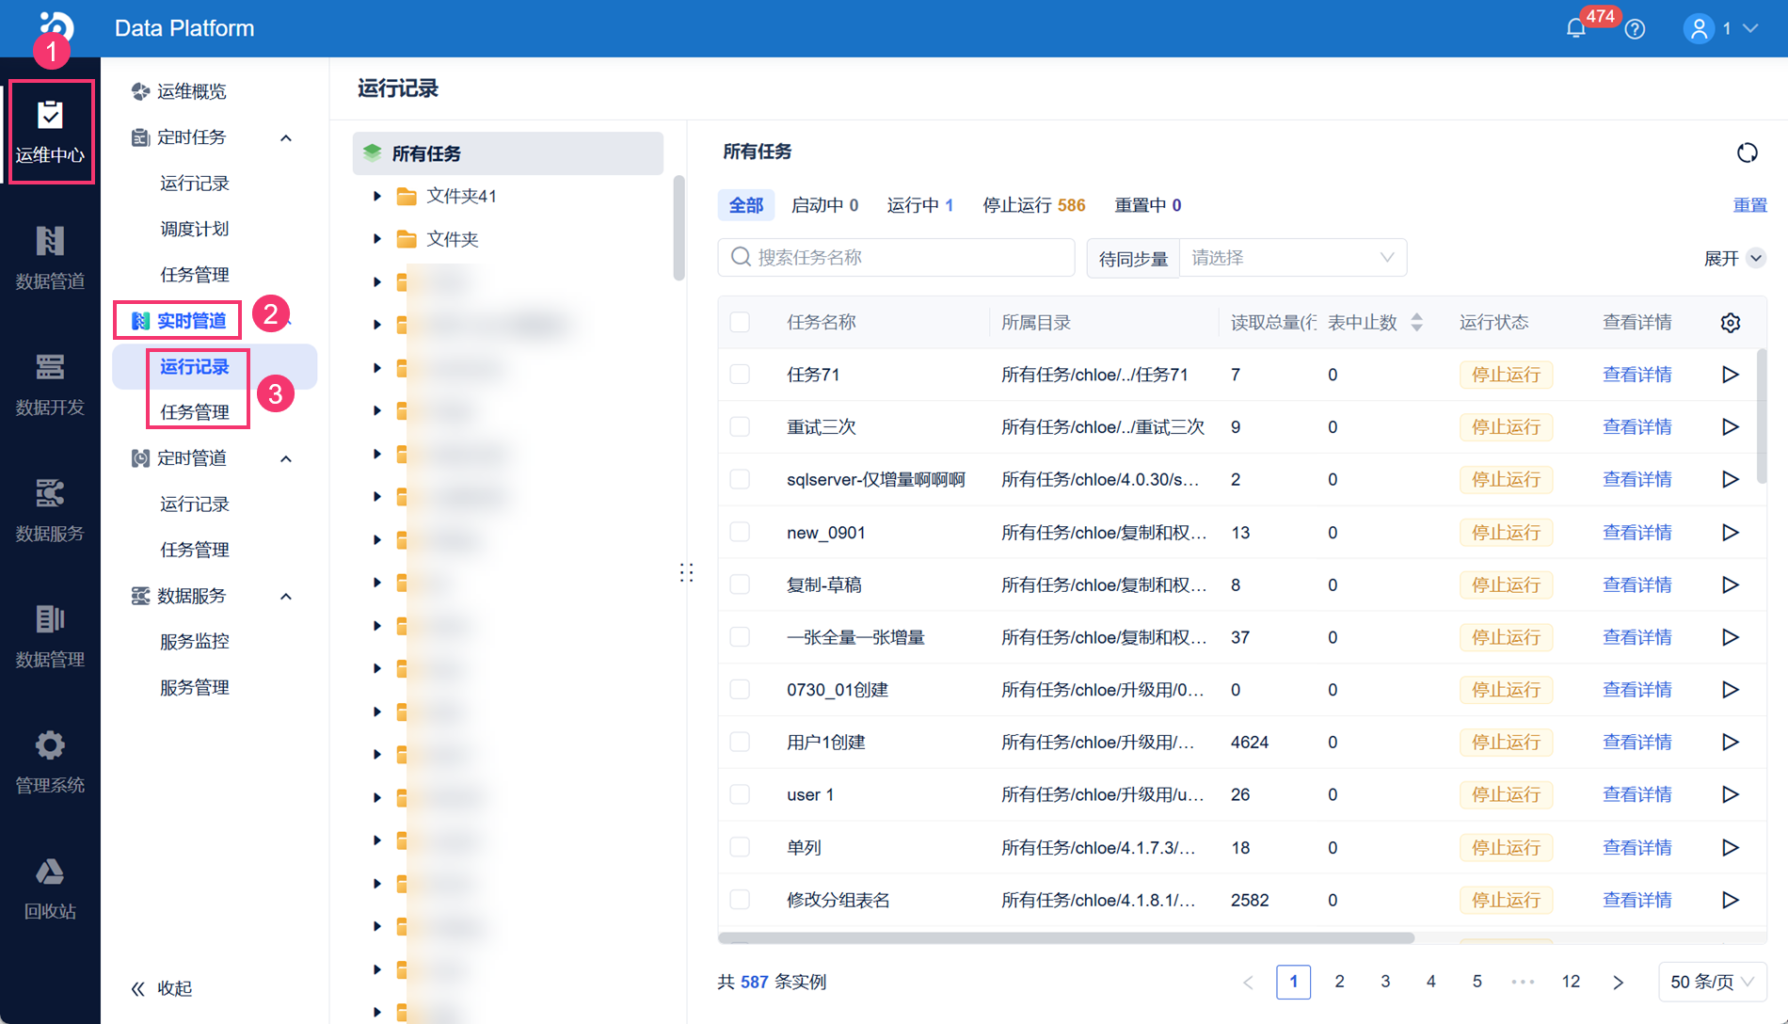Open the 待同步量 请选择 dropdown
1788x1024 pixels.
pyautogui.click(x=1293, y=258)
